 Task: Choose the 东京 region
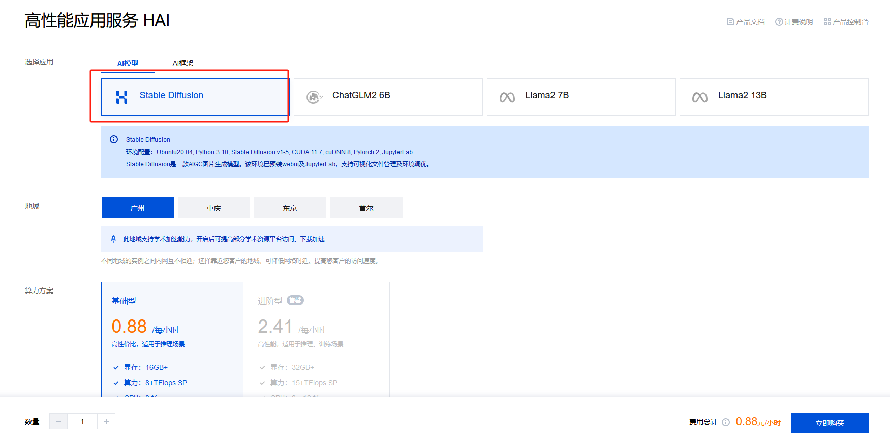290,208
